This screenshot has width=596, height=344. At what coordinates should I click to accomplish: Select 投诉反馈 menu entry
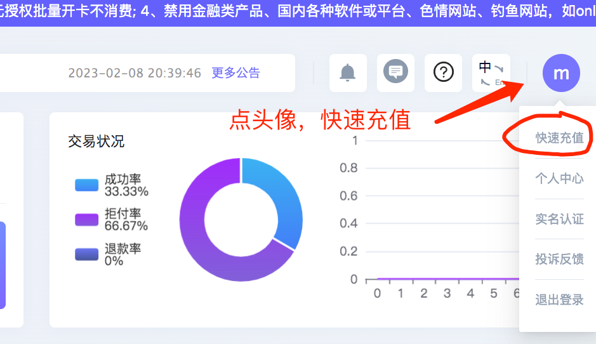[x=560, y=259]
